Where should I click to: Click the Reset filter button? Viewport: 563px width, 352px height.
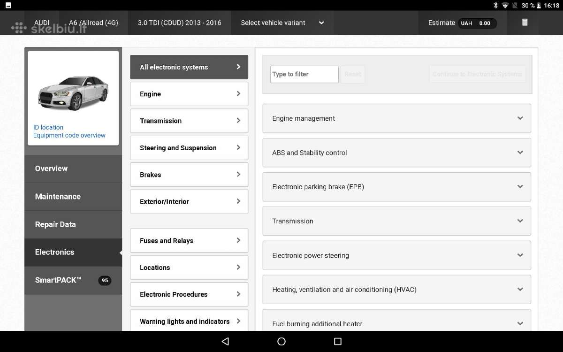click(x=353, y=74)
